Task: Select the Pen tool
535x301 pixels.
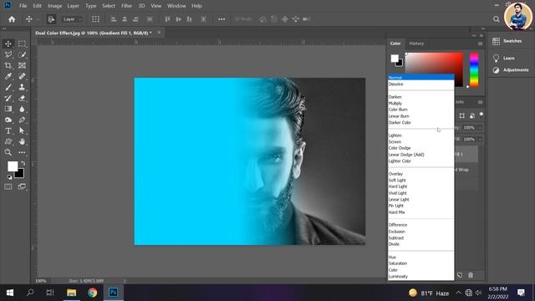Action: point(22,120)
